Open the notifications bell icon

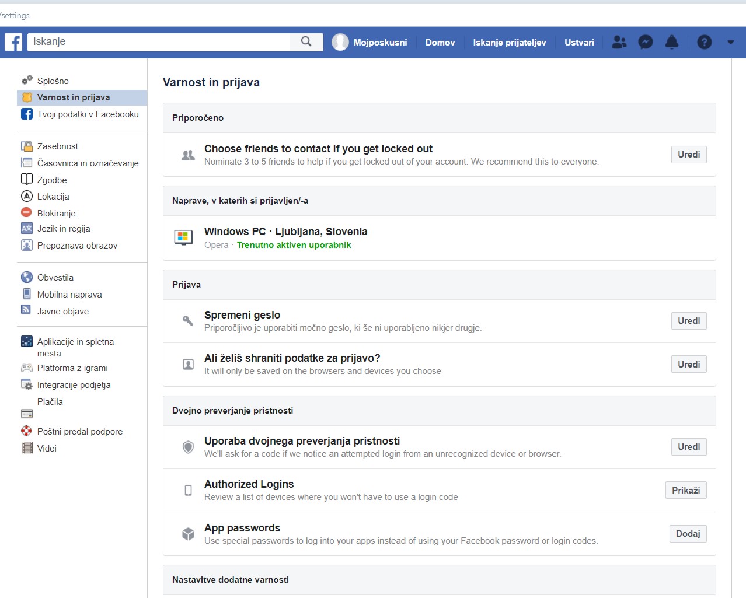[x=672, y=42]
